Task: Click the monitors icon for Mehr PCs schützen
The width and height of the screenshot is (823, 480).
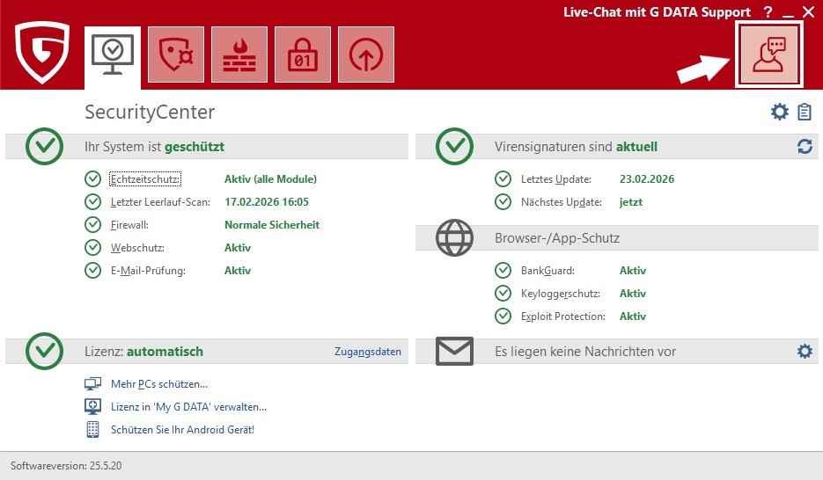Action: click(x=93, y=384)
